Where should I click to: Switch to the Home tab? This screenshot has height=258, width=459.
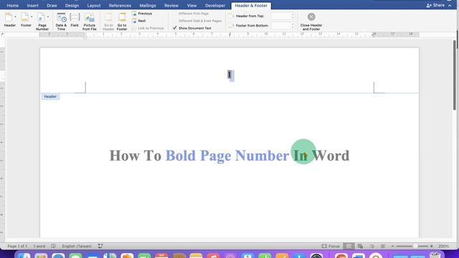(13, 6)
